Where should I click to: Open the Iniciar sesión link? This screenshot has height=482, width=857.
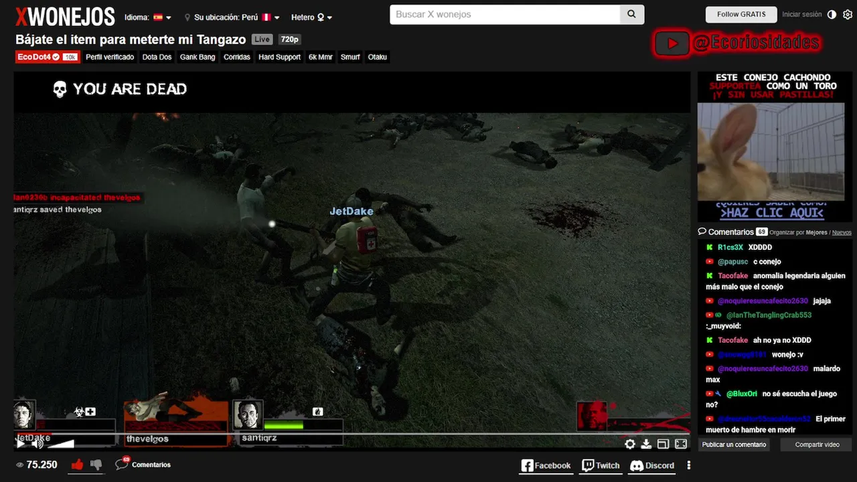801,14
